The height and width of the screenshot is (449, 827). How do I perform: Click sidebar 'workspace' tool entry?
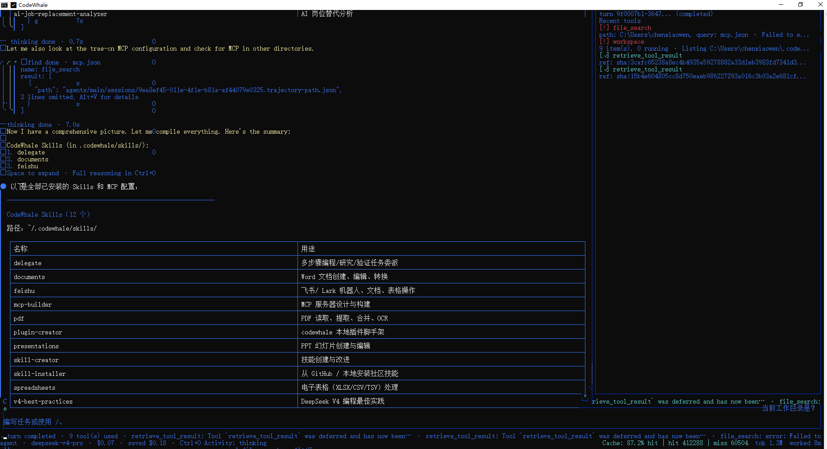pyautogui.click(x=629, y=42)
